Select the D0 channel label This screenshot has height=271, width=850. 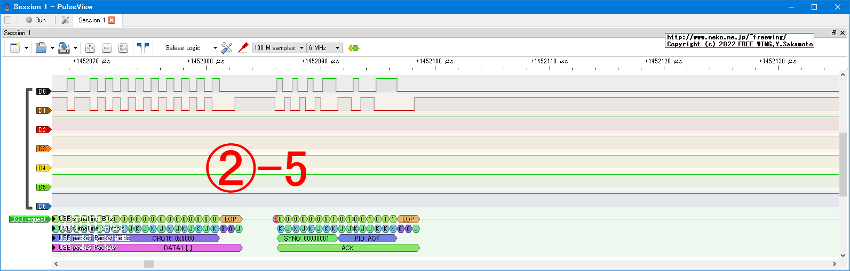(x=42, y=92)
